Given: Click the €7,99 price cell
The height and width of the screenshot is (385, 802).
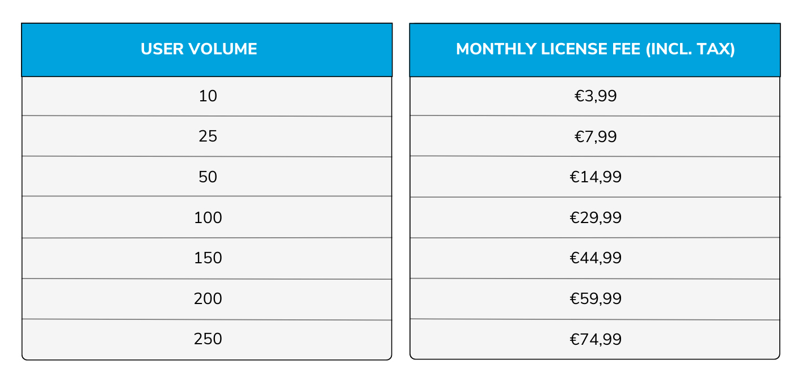Looking at the screenshot, I should point(595,136).
